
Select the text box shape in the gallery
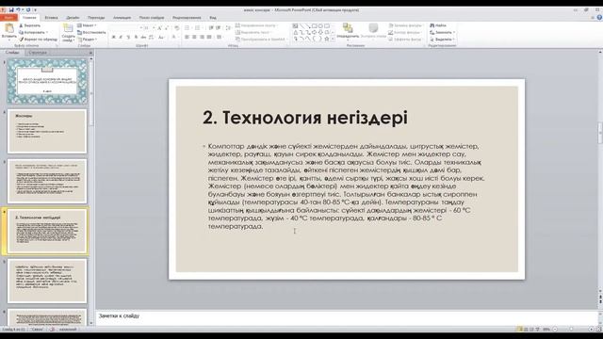tap(295, 25)
